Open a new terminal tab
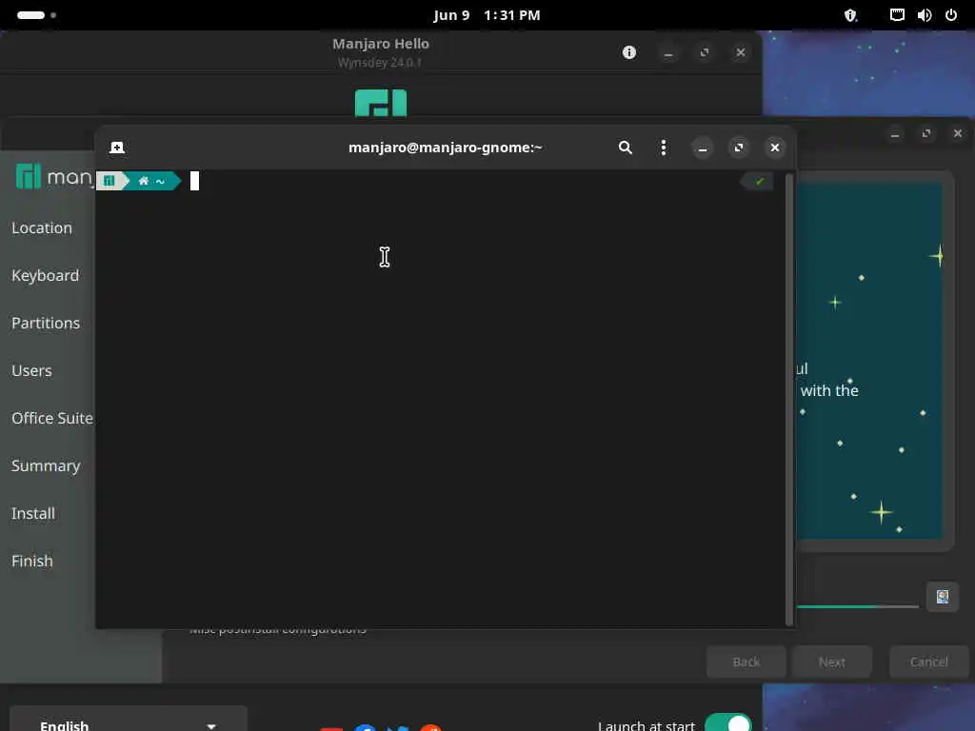The height and width of the screenshot is (731, 975). click(117, 148)
